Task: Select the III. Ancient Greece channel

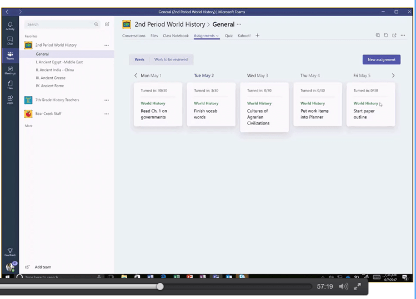Action: [51, 78]
